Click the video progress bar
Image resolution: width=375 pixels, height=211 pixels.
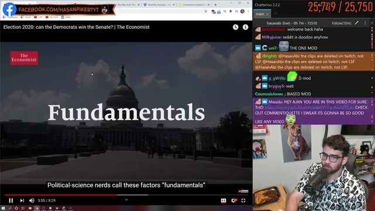[x=127, y=195]
